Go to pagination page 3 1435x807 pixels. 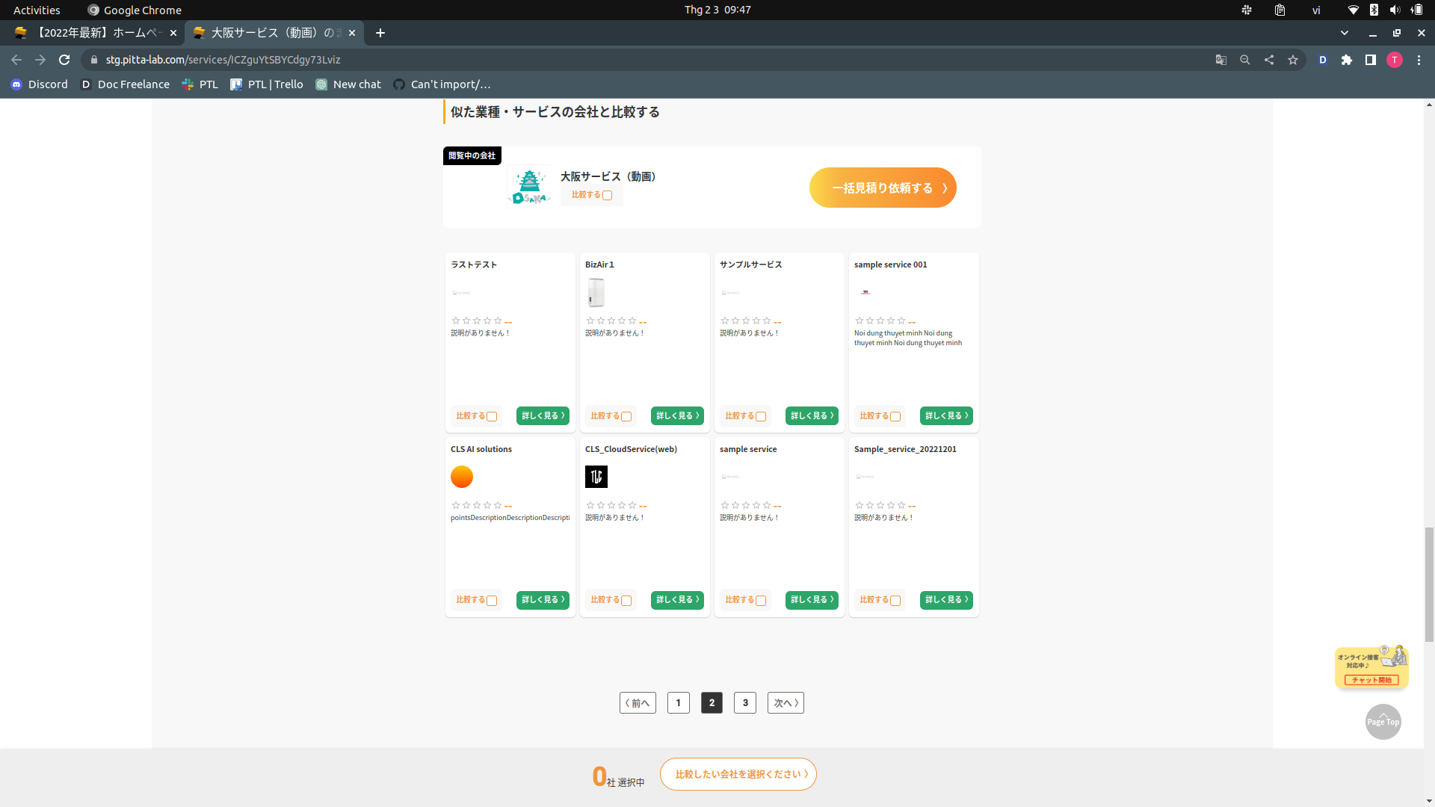coord(745,702)
